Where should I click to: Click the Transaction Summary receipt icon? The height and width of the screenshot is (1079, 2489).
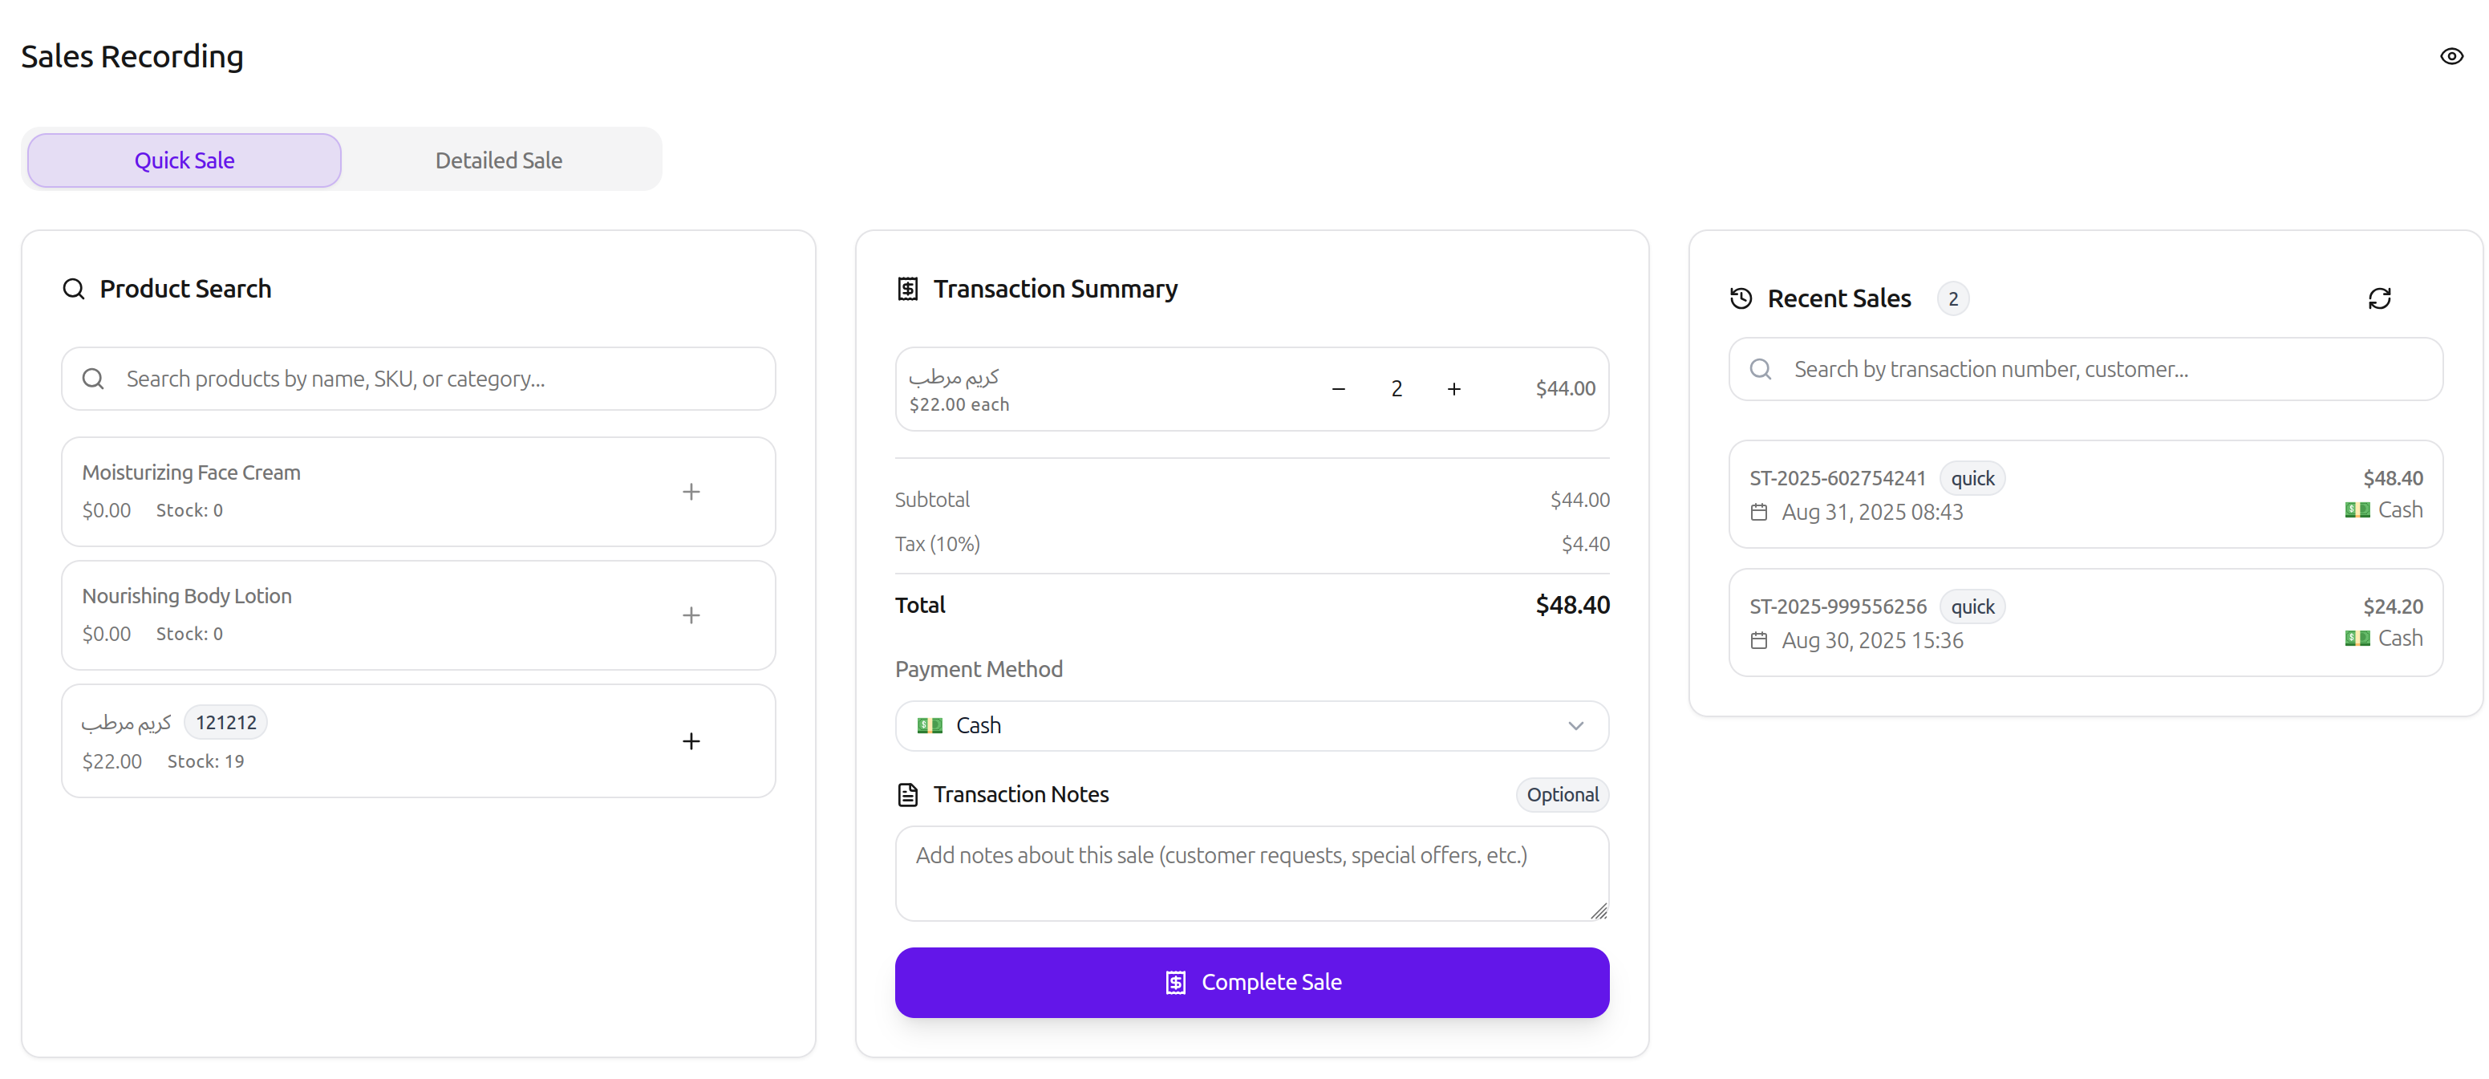pos(907,289)
